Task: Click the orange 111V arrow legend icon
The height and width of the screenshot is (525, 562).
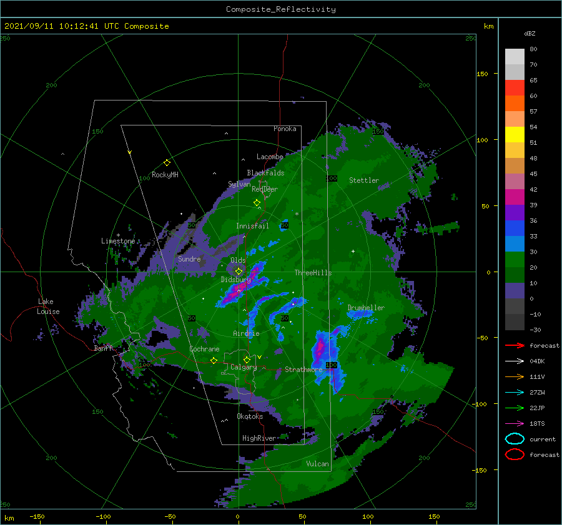Action: tap(515, 376)
